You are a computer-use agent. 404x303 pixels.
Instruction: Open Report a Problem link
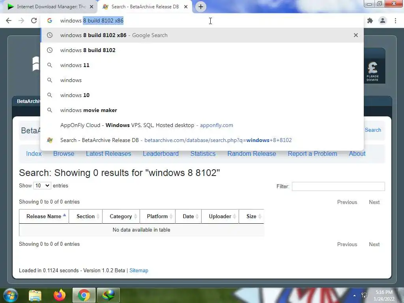pos(312,153)
